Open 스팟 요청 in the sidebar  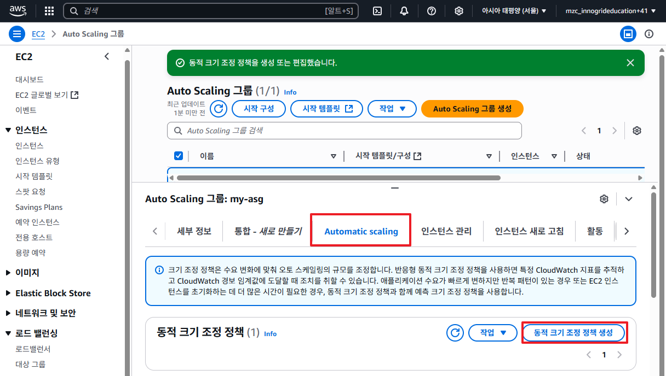[31, 192]
